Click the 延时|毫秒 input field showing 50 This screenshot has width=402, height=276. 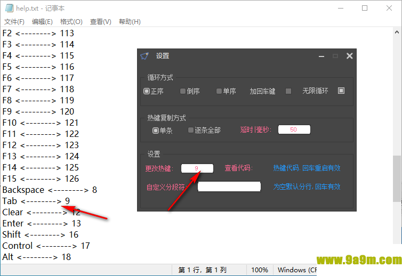(294, 129)
